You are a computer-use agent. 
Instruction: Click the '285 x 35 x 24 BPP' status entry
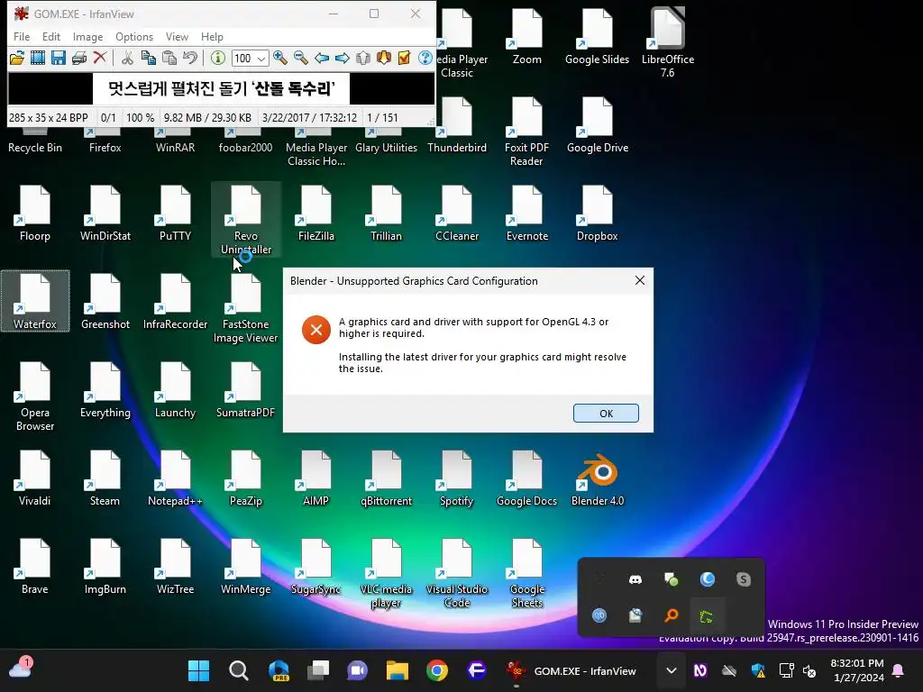49,118
